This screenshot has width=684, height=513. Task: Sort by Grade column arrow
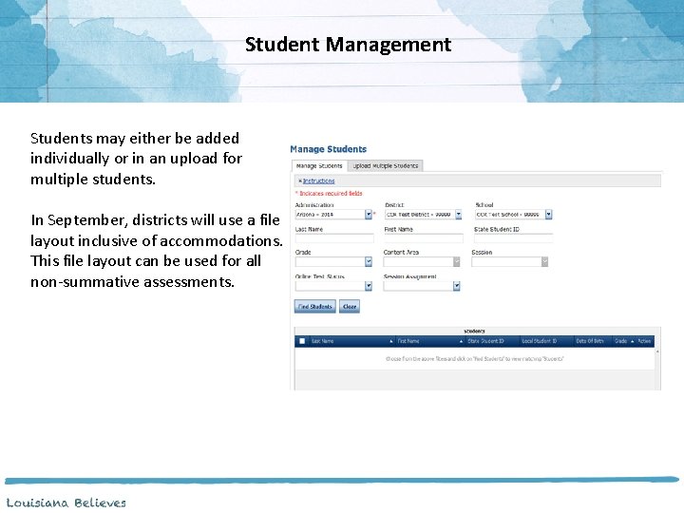click(x=632, y=341)
